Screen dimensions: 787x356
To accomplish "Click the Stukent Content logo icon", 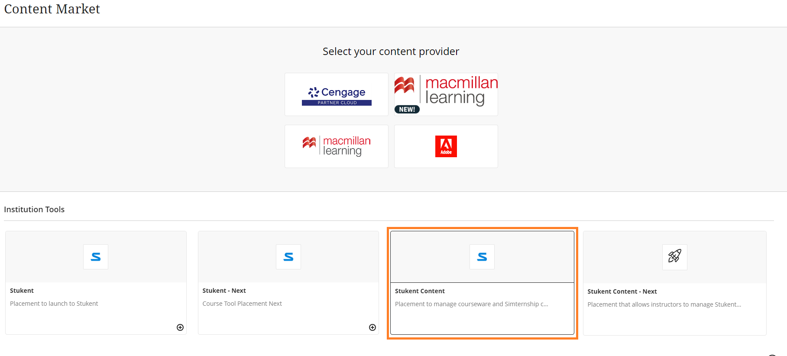I will [482, 257].
